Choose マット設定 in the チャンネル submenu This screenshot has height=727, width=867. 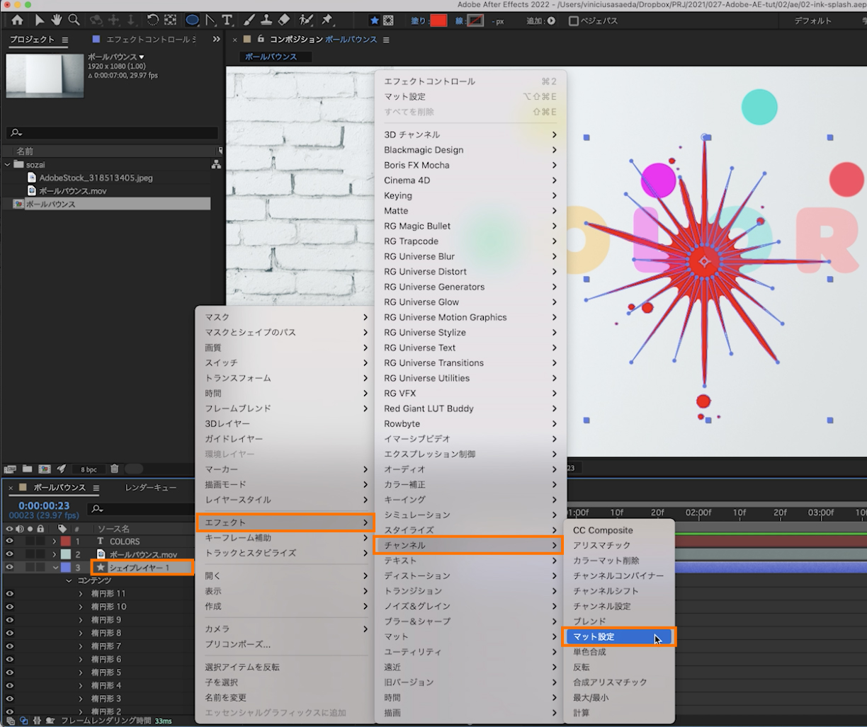click(x=619, y=636)
